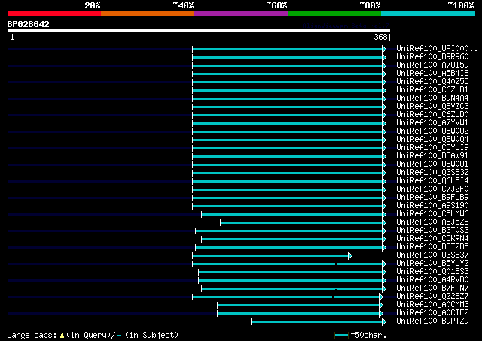The height and width of the screenshot is (341, 482).
Task: Select the UniRef100_Q8W0Q2 label
Action: 432,131
